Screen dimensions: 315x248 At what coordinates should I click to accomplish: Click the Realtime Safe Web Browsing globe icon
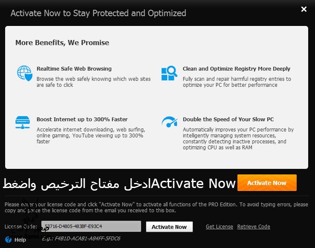click(24, 73)
